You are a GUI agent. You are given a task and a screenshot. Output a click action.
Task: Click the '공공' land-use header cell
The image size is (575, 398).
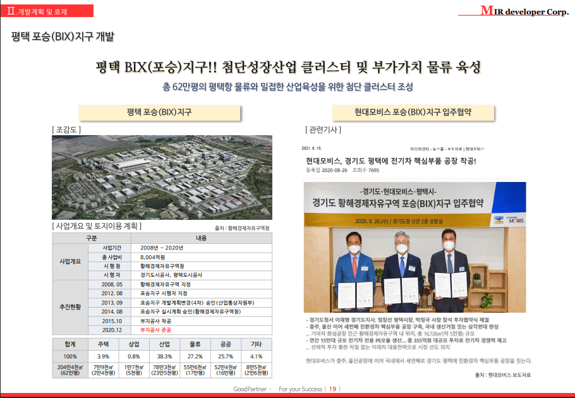(x=226, y=344)
